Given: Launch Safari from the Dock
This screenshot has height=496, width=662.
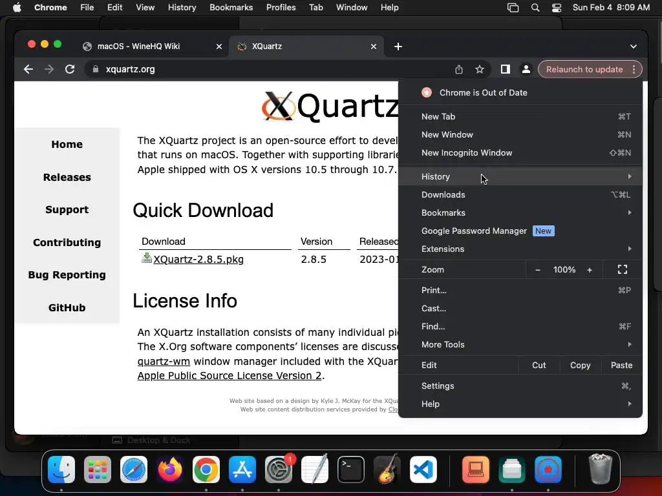Looking at the screenshot, I should (134, 470).
